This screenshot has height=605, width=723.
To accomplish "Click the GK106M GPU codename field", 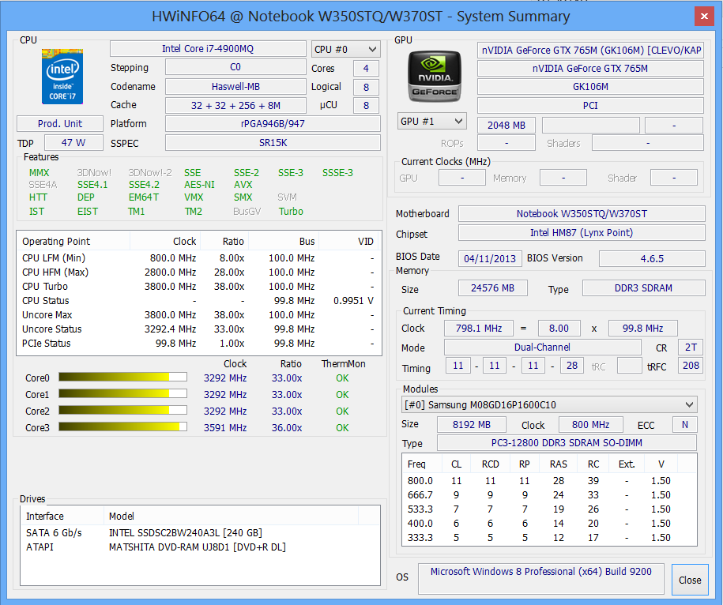I will coord(591,87).
